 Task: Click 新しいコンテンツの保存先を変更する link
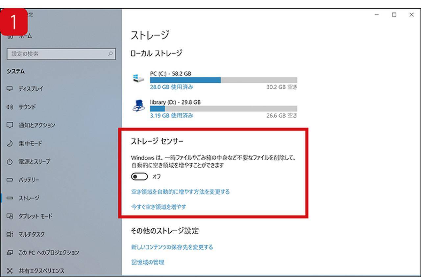click(172, 247)
